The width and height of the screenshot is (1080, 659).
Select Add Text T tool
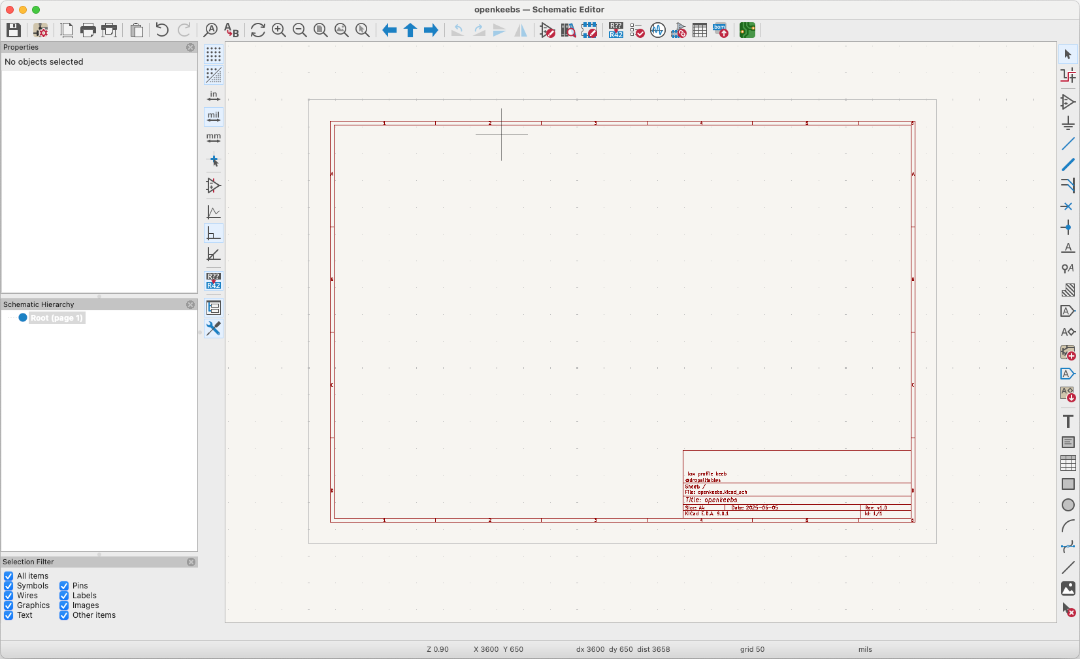1068,421
